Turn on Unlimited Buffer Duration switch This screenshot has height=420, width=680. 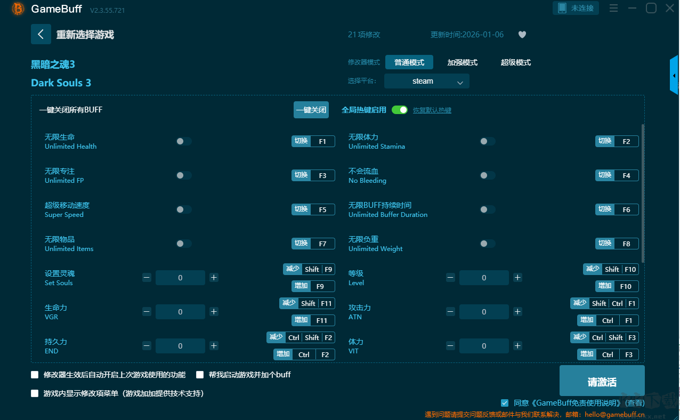(488, 209)
